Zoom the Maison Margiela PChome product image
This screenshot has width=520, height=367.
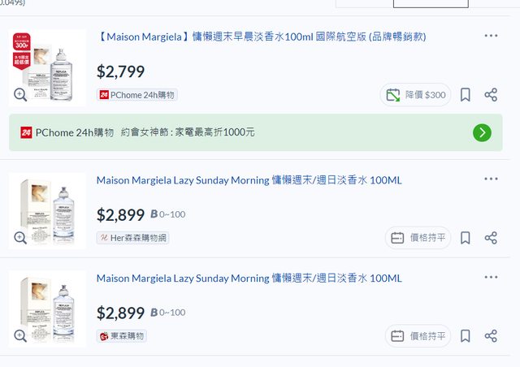(20, 95)
